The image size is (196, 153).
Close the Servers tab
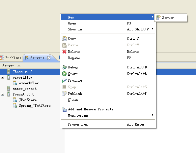pyautogui.click(x=49, y=58)
